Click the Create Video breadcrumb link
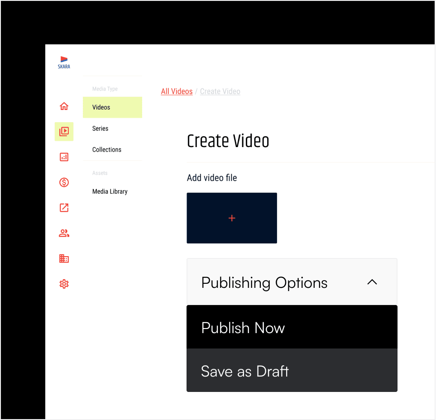The height and width of the screenshot is (420, 436). point(220,91)
